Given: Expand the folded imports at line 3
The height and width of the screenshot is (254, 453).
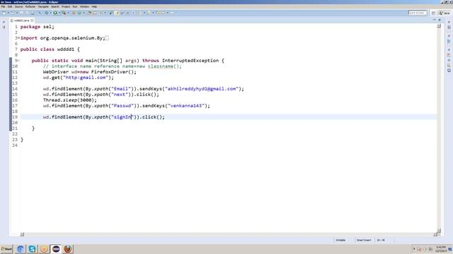Looking at the screenshot, I should pos(19,38).
